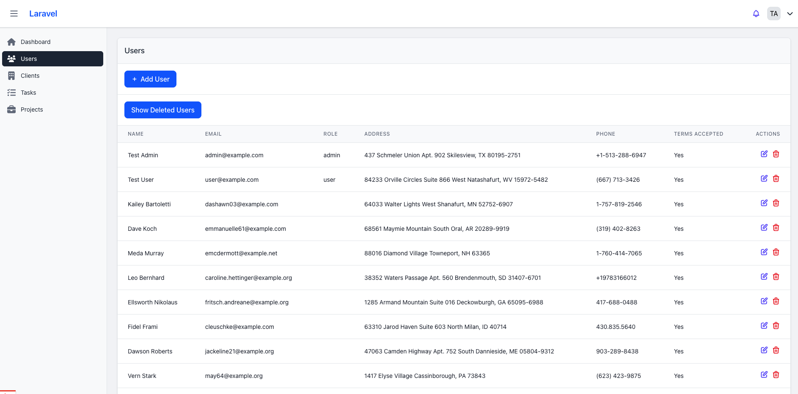Open edit for Fidel Frami
This screenshot has height=394, width=798.
pyautogui.click(x=764, y=326)
